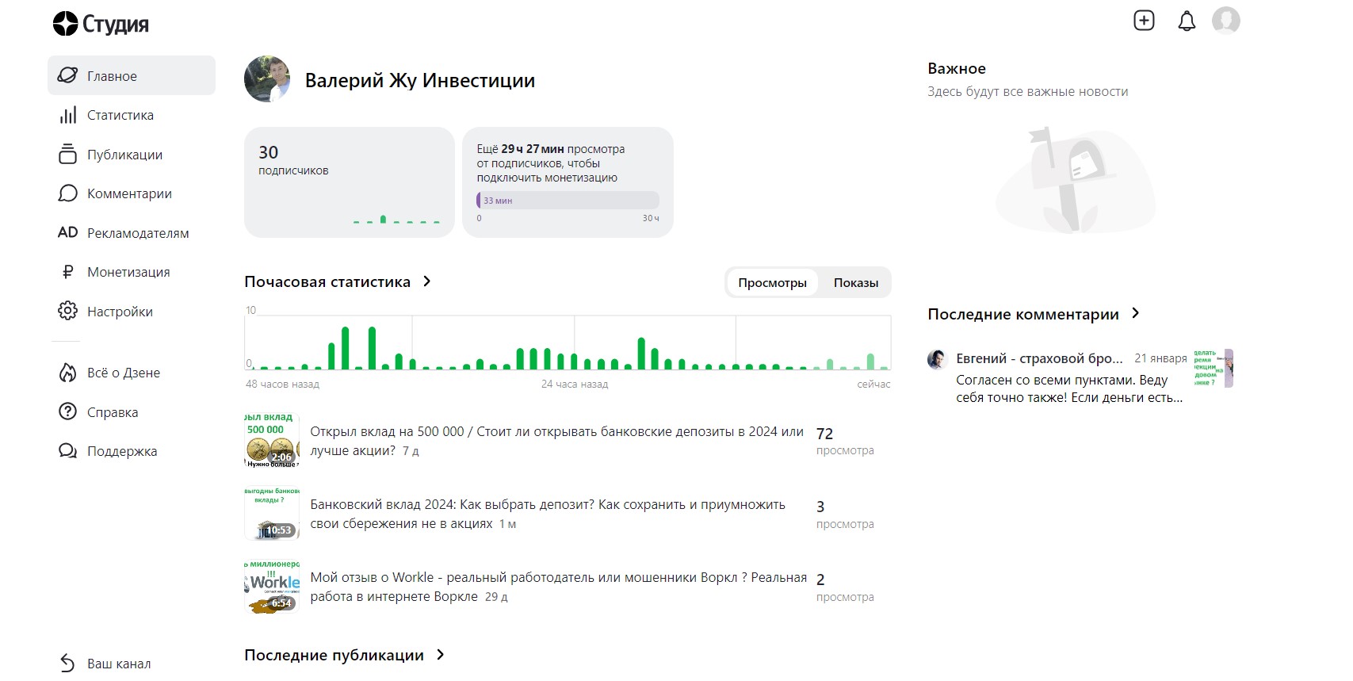Expand Последние публикации arrow

[x=441, y=655]
